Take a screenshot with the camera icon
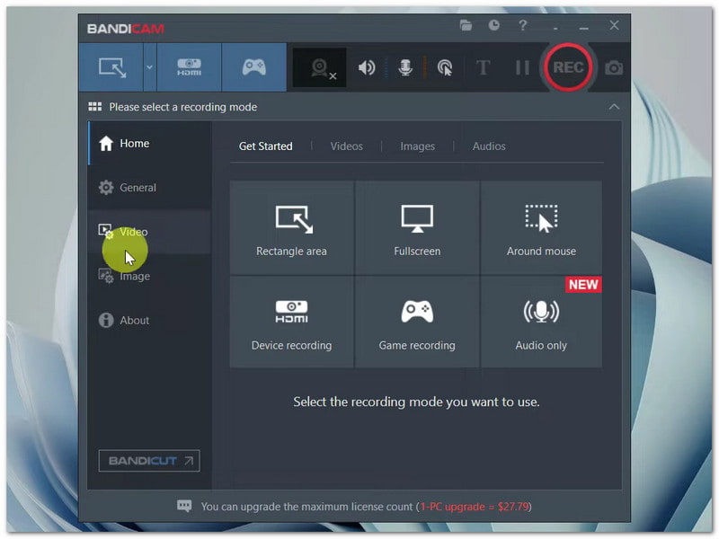 [614, 68]
